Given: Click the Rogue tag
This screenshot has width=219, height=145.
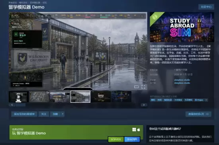Looking at the screenshot, I should pos(199,100).
